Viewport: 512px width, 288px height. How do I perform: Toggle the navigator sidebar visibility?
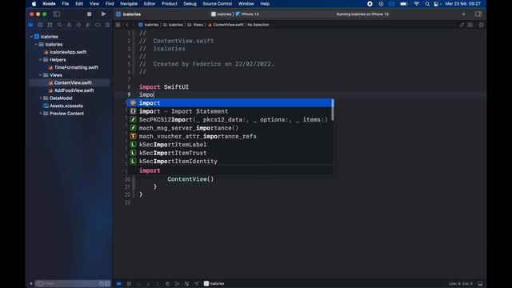[57, 14]
